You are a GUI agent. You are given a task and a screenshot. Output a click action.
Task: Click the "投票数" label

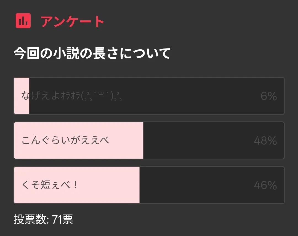pyautogui.click(x=30, y=220)
